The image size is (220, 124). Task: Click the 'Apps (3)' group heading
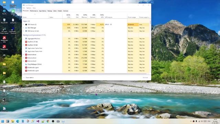point(26,21)
